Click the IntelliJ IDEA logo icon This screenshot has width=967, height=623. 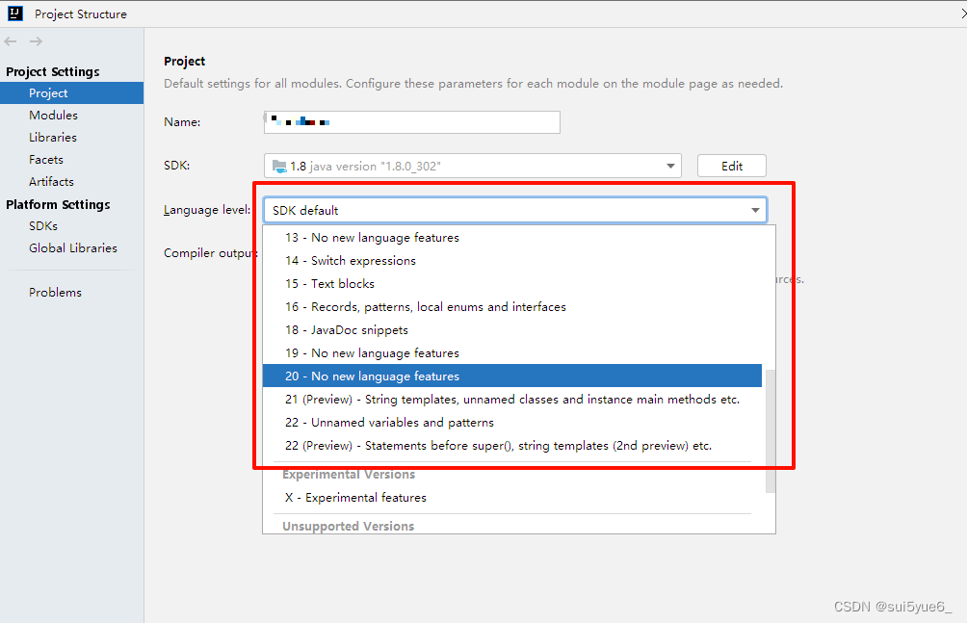13,13
